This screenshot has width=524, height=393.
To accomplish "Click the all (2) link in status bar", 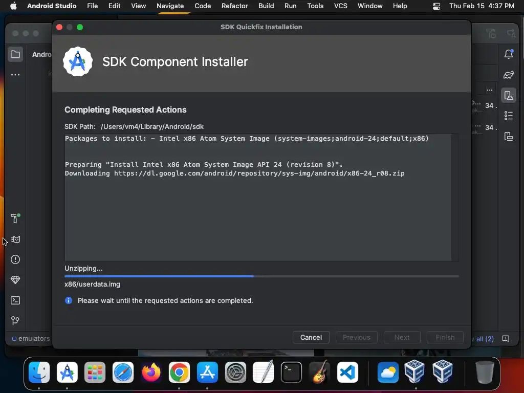I will [x=485, y=339].
